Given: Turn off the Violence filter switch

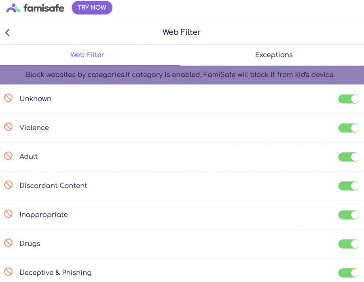Looking at the screenshot, I should [349, 128].
